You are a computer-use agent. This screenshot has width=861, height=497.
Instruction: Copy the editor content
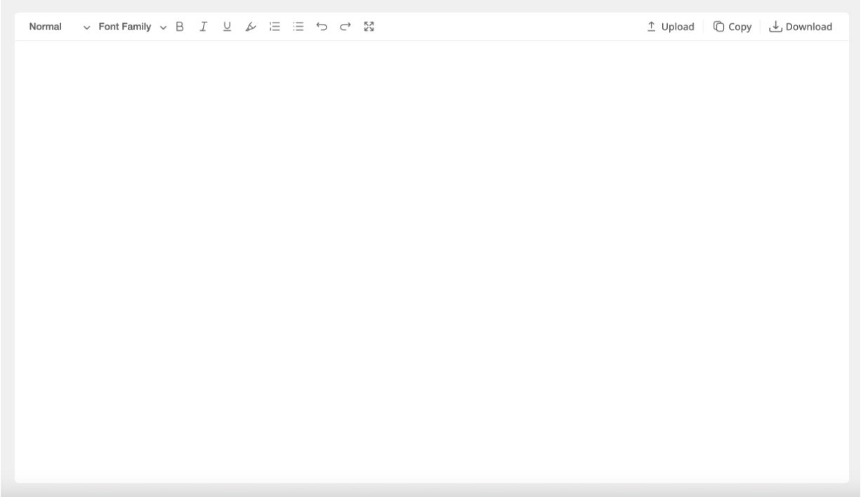732,27
